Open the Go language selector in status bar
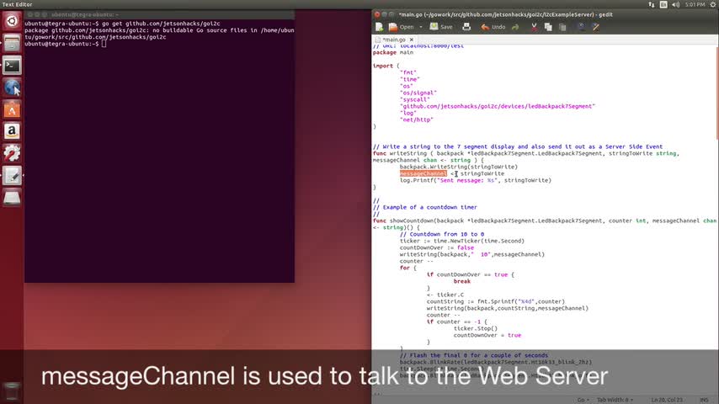The image size is (719, 404). tap(583, 400)
